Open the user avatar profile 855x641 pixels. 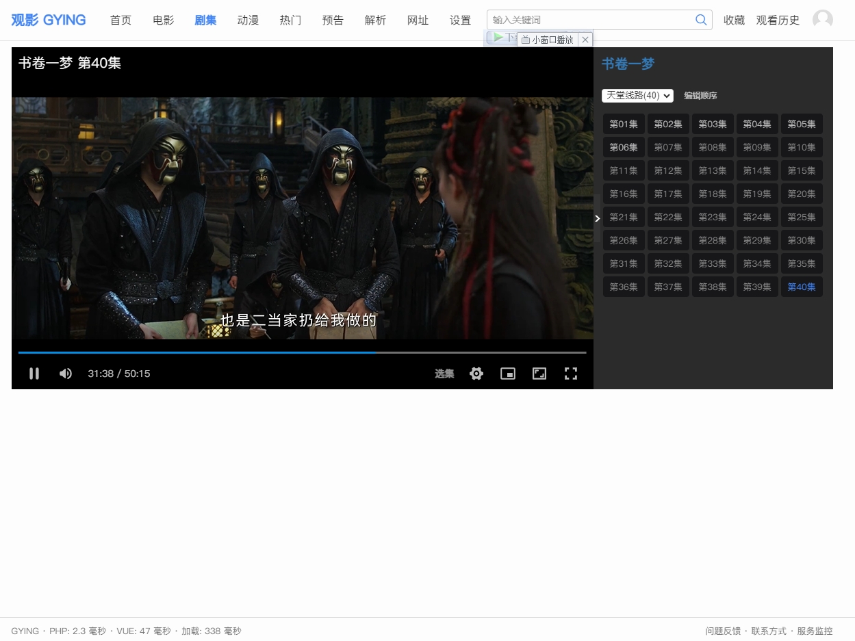click(x=823, y=20)
